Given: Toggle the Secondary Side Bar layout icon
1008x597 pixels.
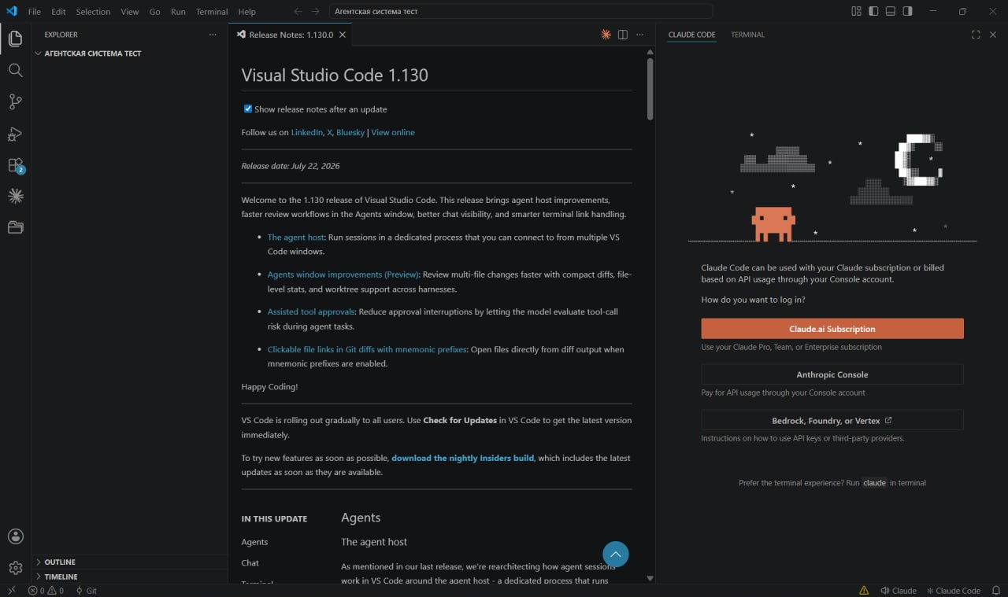Looking at the screenshot, I should (908, 12).
